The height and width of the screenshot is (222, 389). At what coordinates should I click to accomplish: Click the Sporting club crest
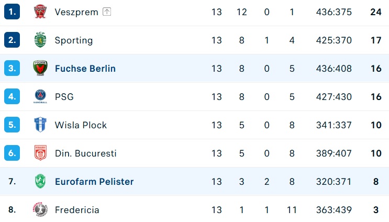click(40, 40)
